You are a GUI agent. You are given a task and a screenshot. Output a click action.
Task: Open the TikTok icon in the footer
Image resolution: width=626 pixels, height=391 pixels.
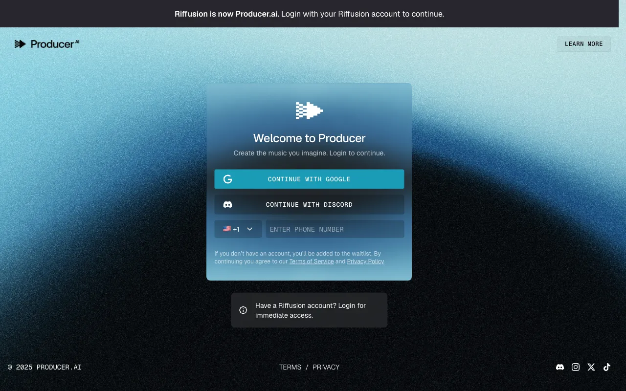tap(607, 367)
